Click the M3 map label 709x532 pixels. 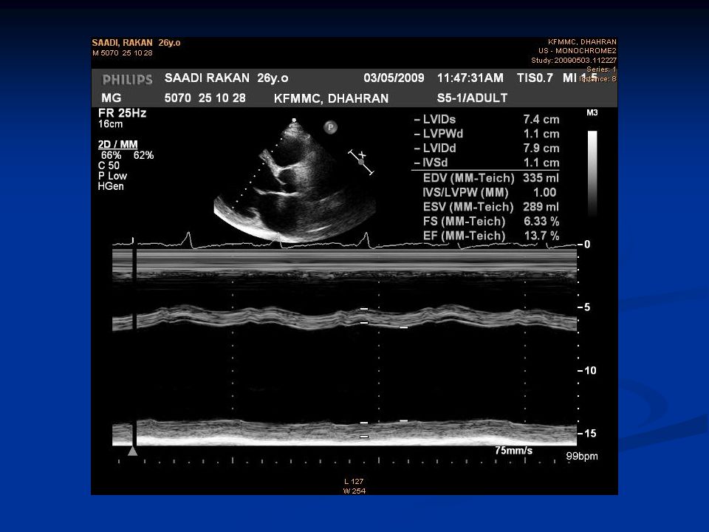tap(592, 112)
